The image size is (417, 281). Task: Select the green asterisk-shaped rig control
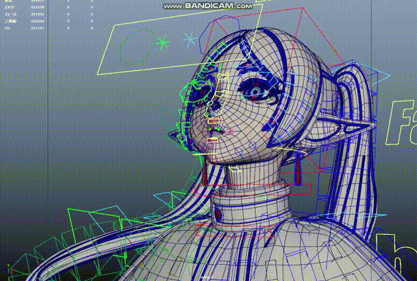[162, 42]
